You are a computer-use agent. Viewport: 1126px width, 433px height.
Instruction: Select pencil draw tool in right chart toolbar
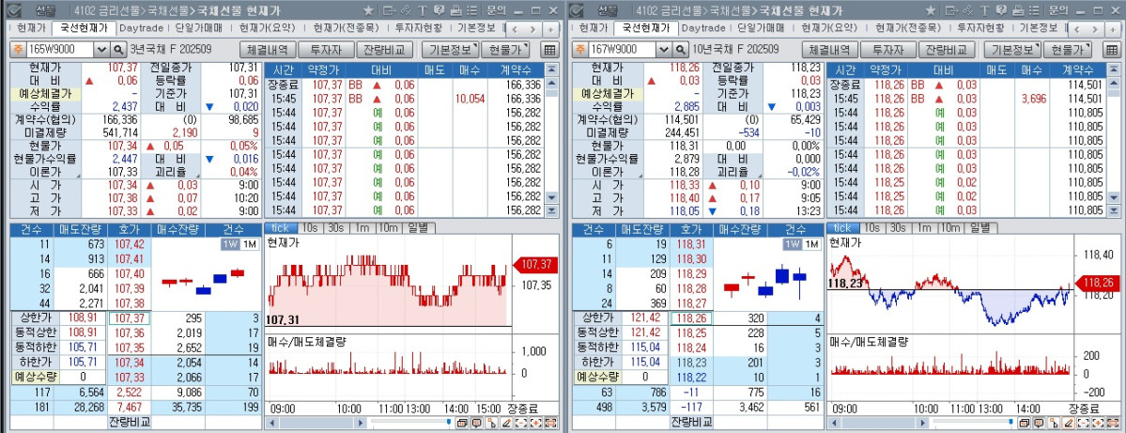tap(1069, 423)
